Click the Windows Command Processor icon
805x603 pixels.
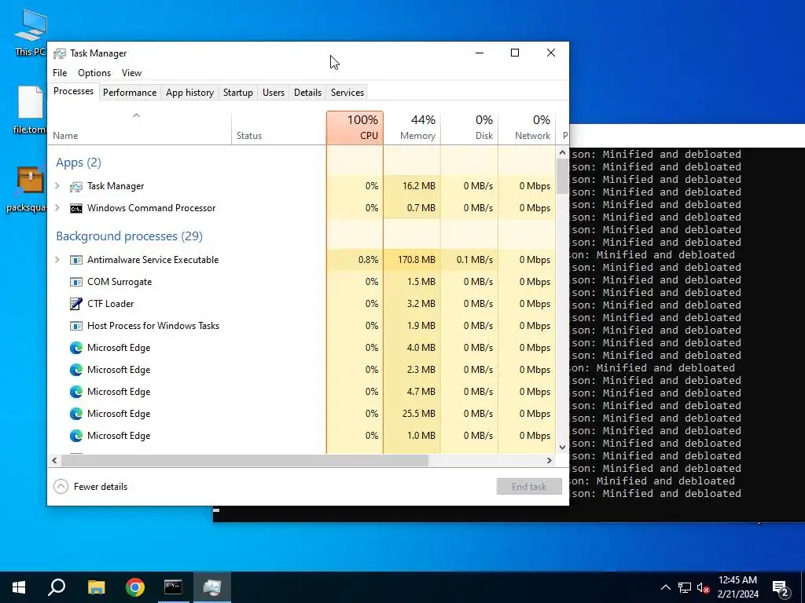(76, 208)
